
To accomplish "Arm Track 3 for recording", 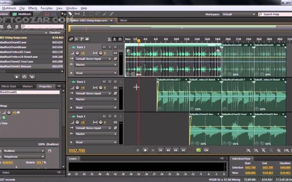I will 115,116.
